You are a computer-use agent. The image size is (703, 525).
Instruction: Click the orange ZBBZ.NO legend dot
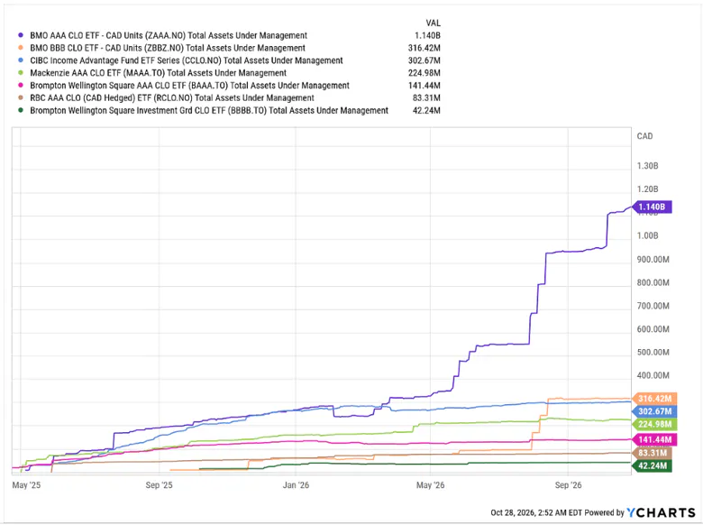tap(21, 48)
